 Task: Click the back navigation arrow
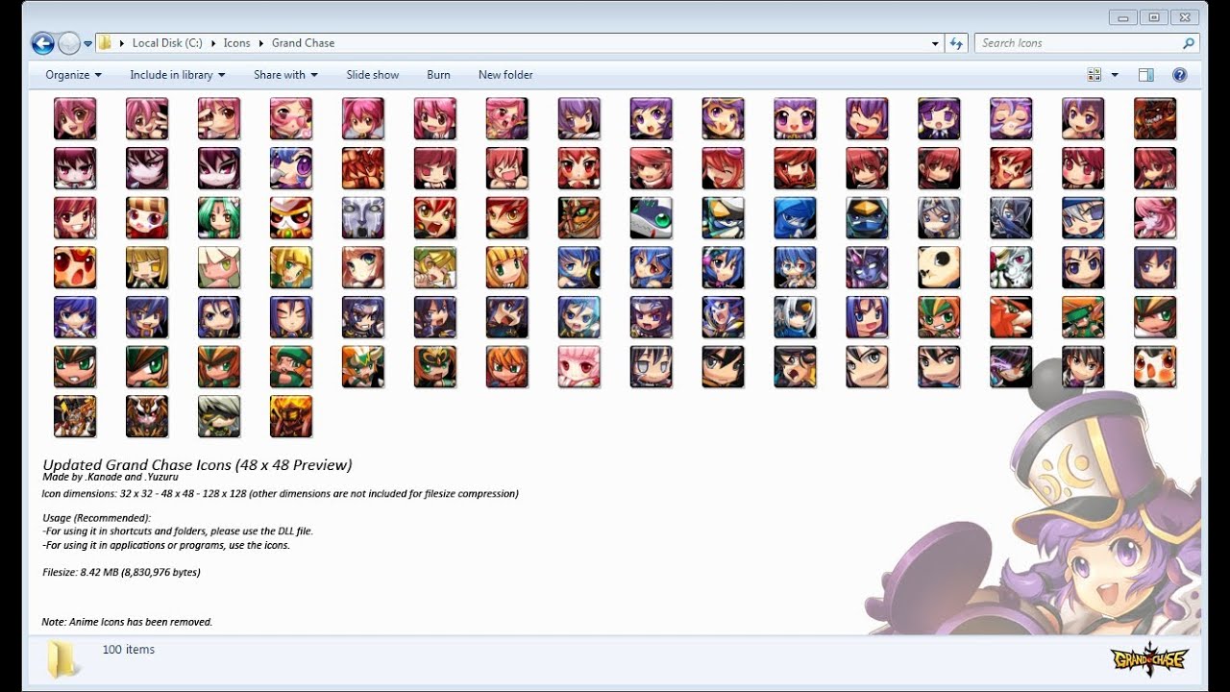click(x=41, y=42)
